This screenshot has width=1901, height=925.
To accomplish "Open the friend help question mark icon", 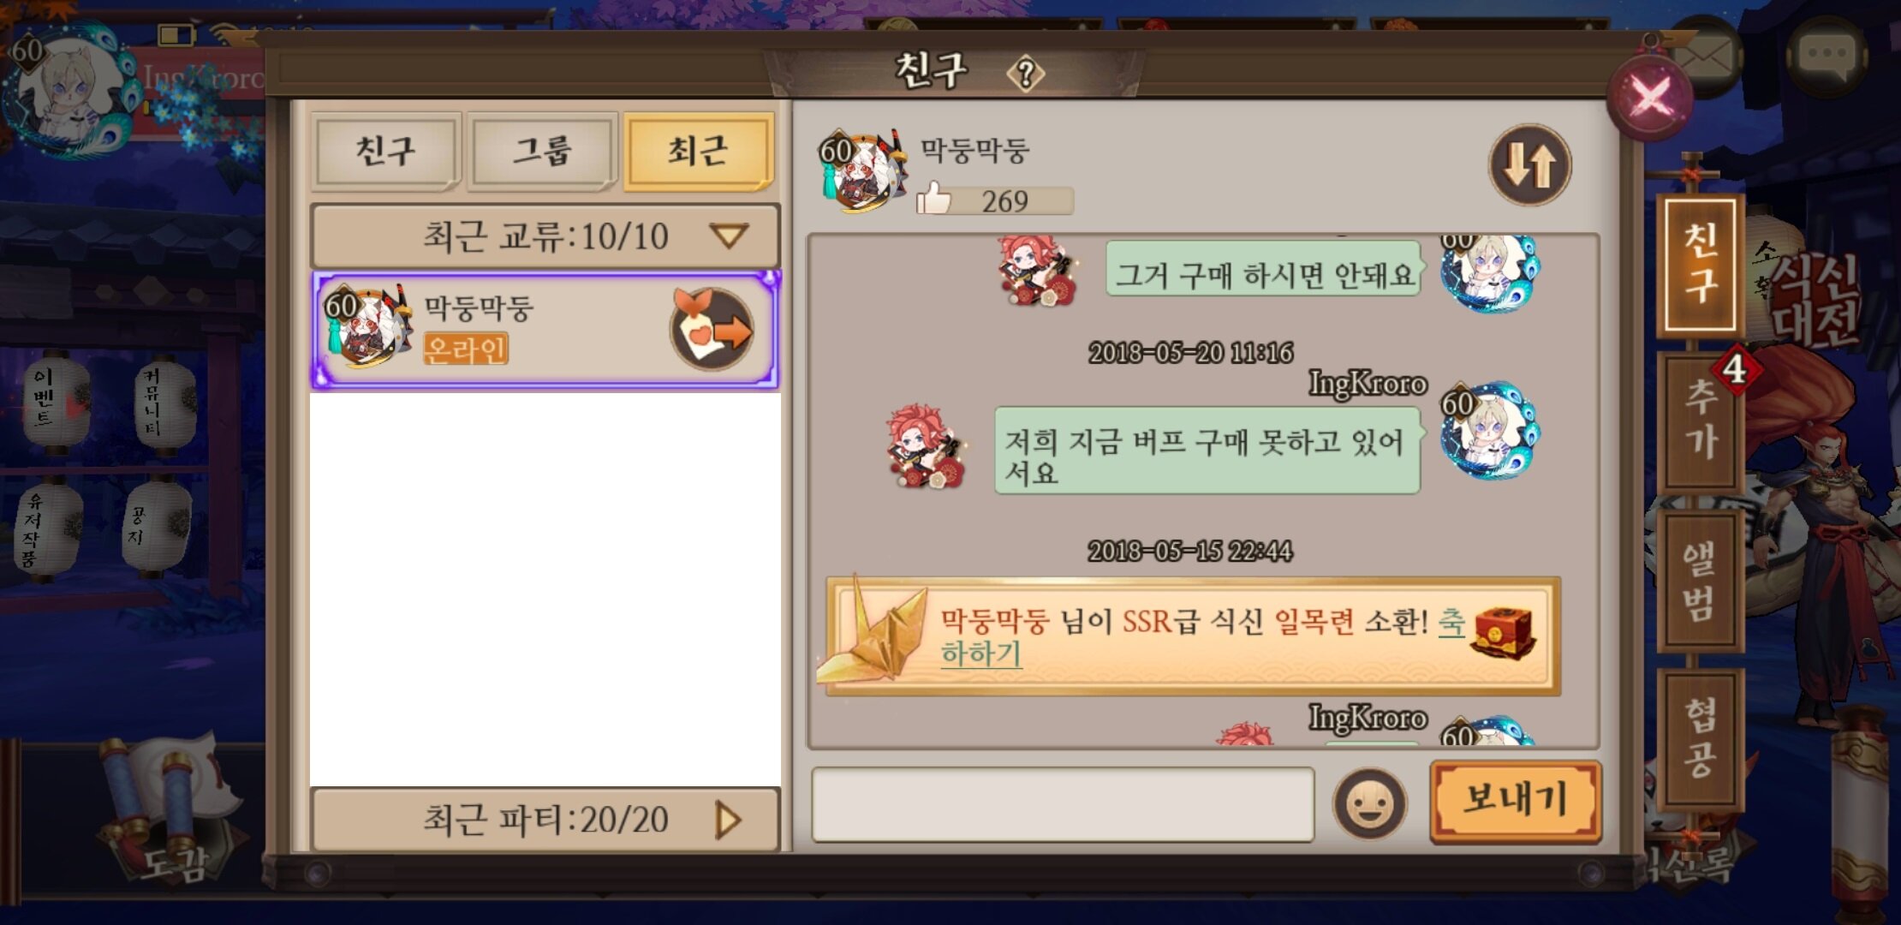I will (x=1025, y=74).
